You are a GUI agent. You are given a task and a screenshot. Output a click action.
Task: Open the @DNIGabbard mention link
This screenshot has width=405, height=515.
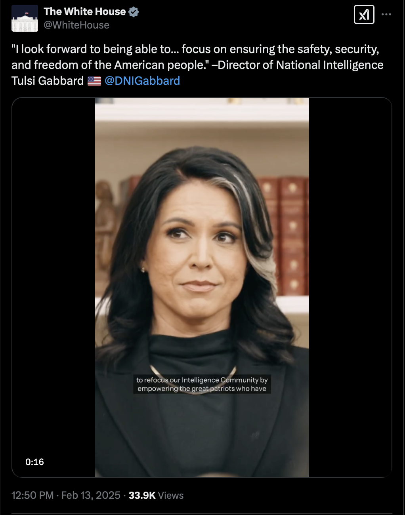pos(142,81)
